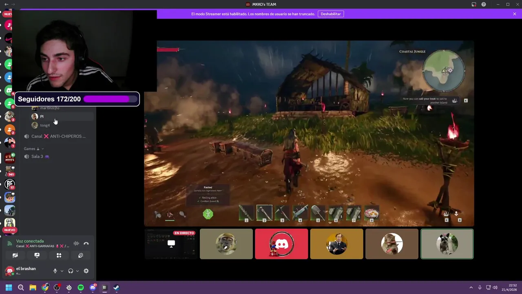Open MKKO's server icon in sidebar

[x=10, y=158]
